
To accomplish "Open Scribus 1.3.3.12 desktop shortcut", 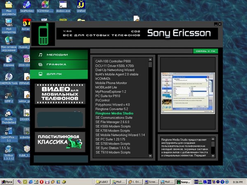I will (x=9, y=152).
